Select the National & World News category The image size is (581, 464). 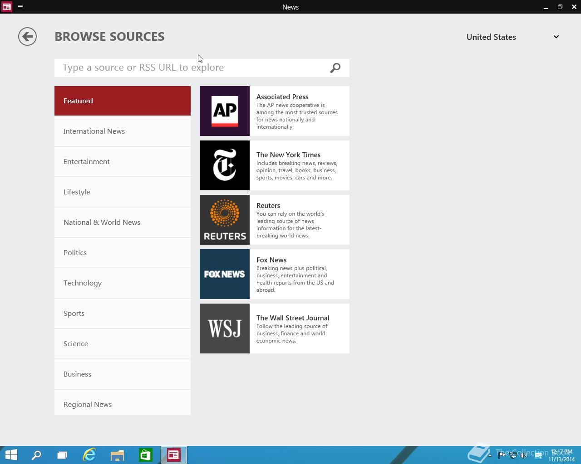[123, 222]
